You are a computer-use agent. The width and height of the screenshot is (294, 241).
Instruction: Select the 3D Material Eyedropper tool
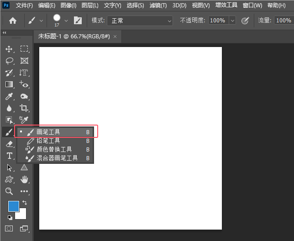pos(24,120)
